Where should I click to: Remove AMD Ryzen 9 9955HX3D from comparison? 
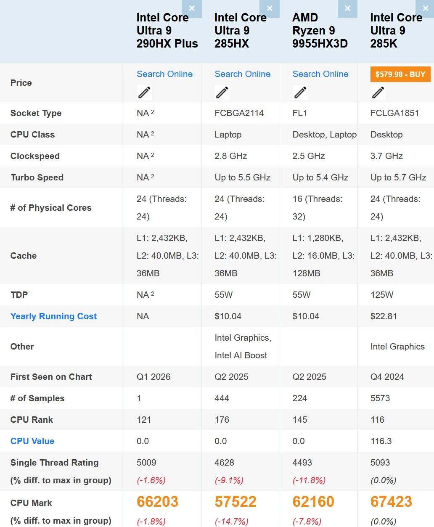[347, 8]
